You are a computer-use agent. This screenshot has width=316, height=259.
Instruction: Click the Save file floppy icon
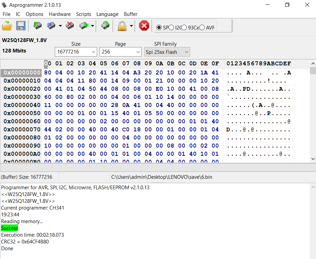pos(21,26)
